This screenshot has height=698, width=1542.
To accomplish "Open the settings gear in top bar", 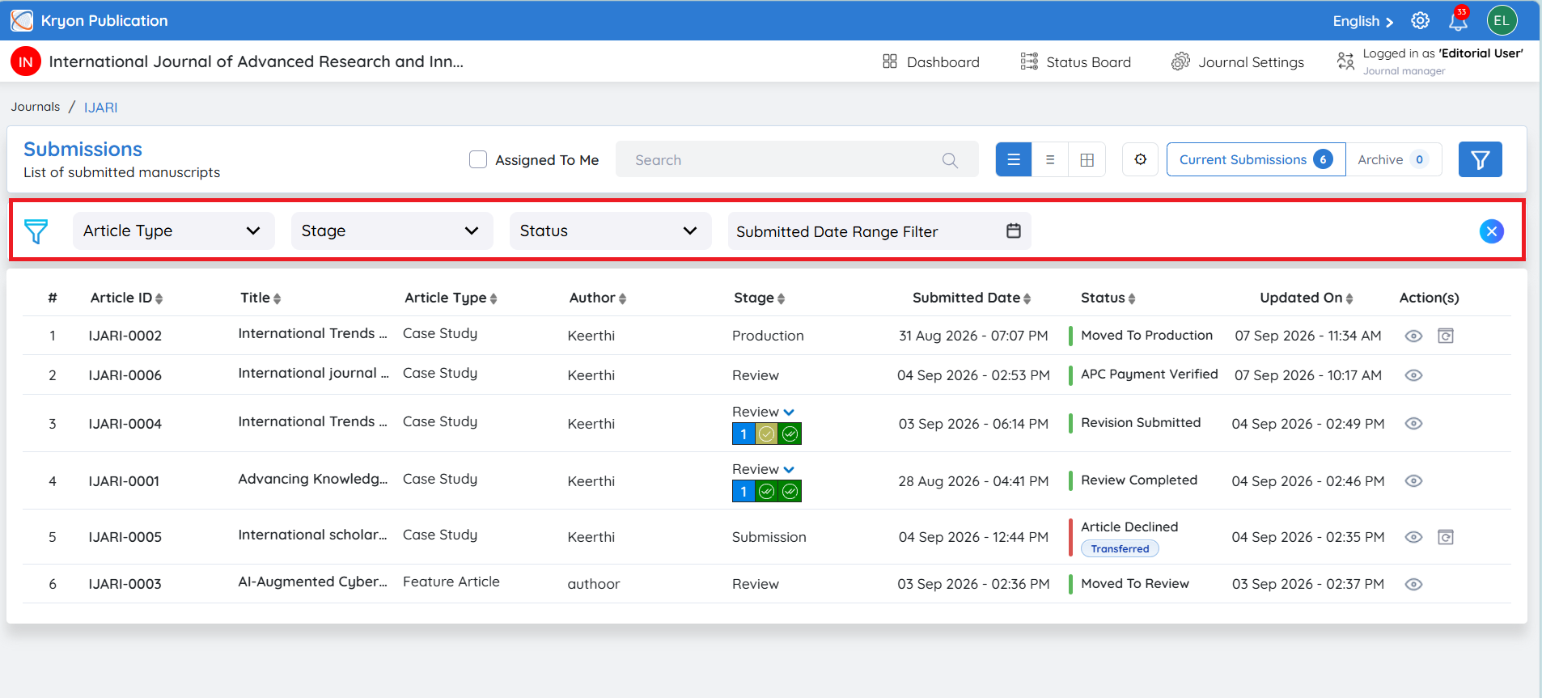I will click(1420, 21).
